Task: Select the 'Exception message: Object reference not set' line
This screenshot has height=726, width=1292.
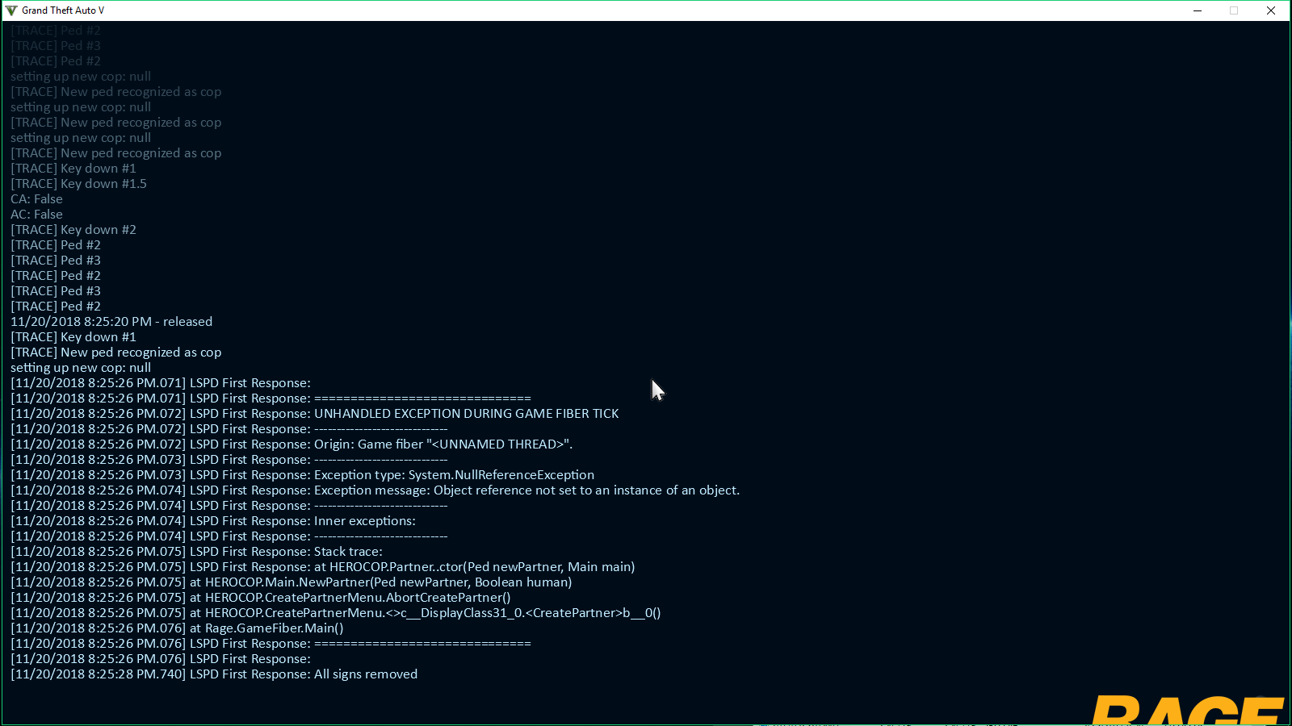Action: [375, 490]
